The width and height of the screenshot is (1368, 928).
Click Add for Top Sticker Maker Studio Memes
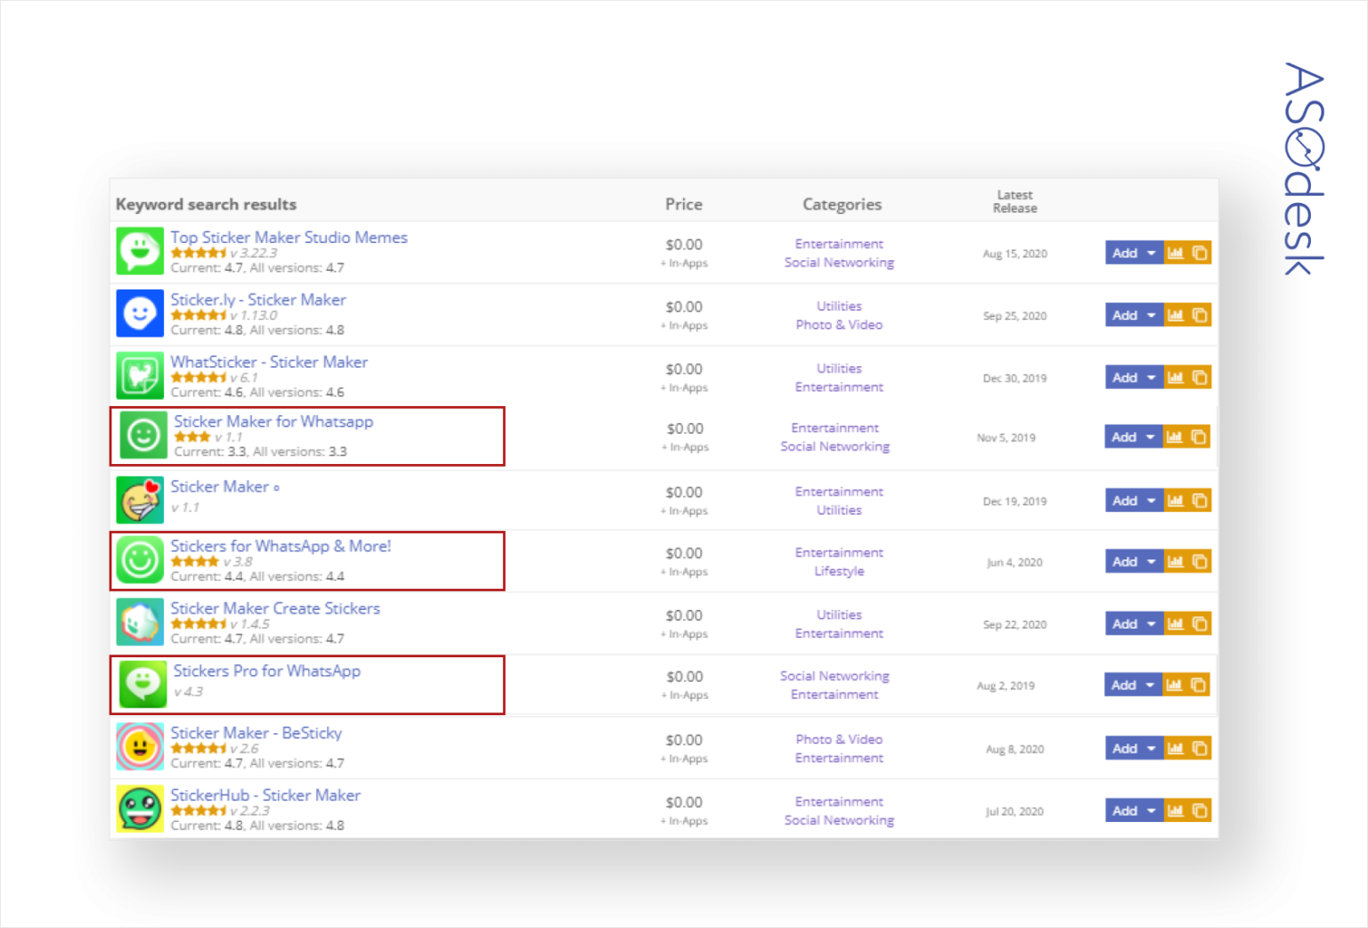[1125, 252]
